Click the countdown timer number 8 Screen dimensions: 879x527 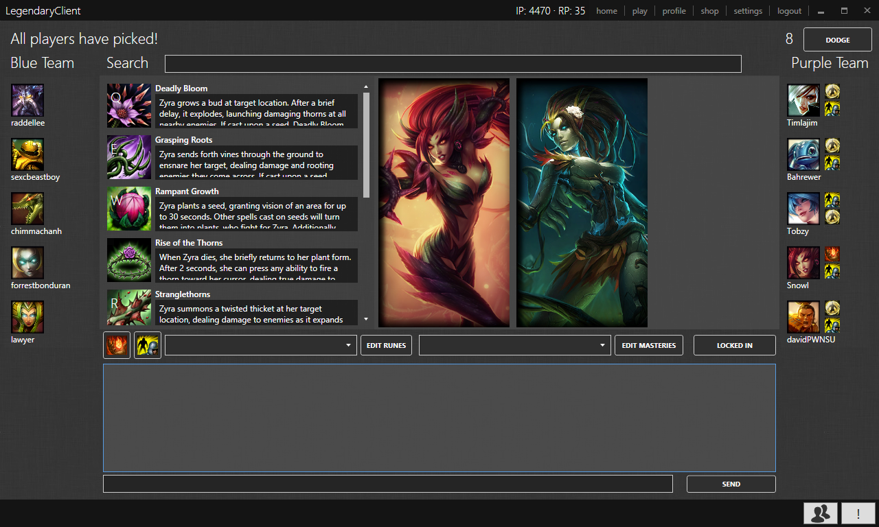[x=789, y=39]
